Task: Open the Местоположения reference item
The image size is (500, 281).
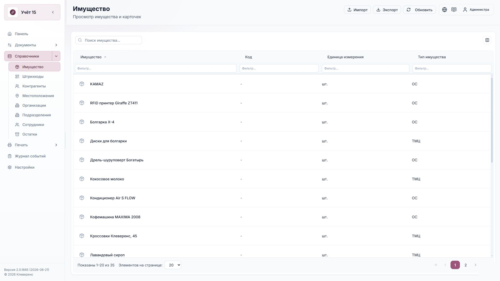Action: [x=34, y=96]
